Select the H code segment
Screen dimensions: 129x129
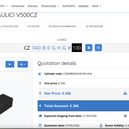click(x=59, y=48)
